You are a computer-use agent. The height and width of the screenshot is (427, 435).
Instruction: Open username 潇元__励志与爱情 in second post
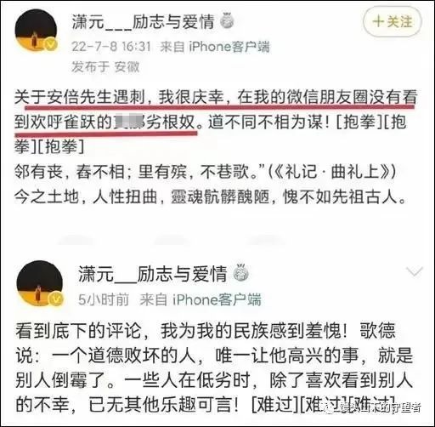tap(153, 274)
